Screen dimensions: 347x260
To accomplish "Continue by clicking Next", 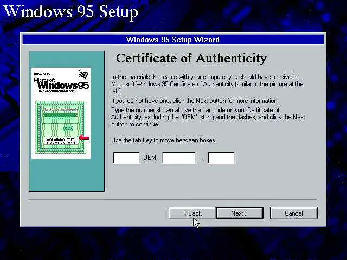I will [240, 213].
